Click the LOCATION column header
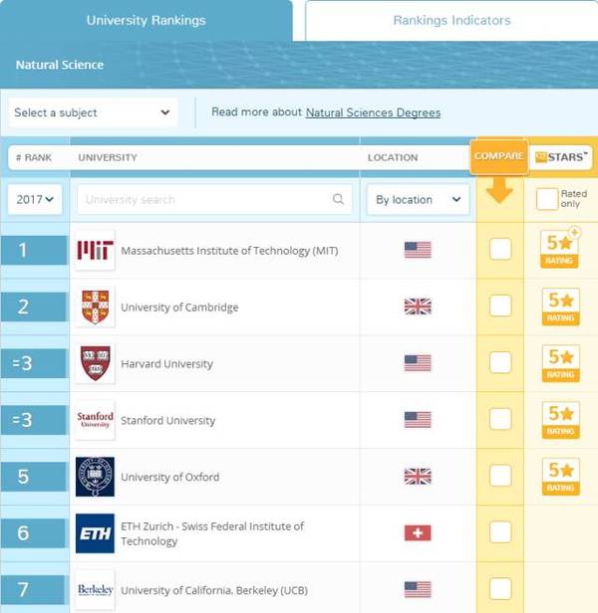 [x=393, y=157]
